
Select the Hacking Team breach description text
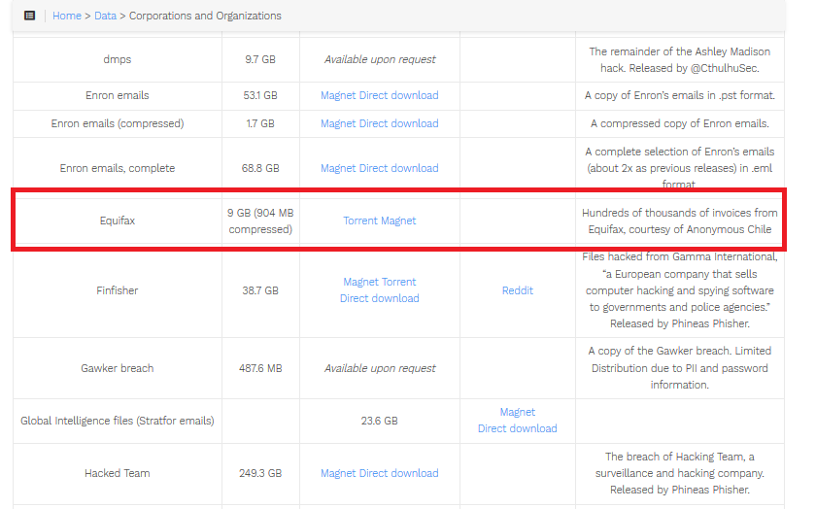pos(680,473)
